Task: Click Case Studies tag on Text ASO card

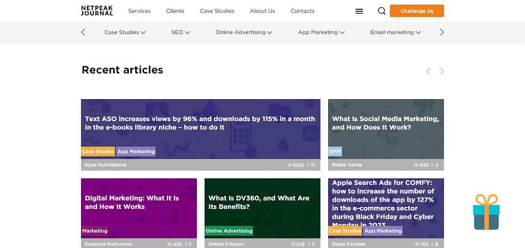Action: (98, 151)
